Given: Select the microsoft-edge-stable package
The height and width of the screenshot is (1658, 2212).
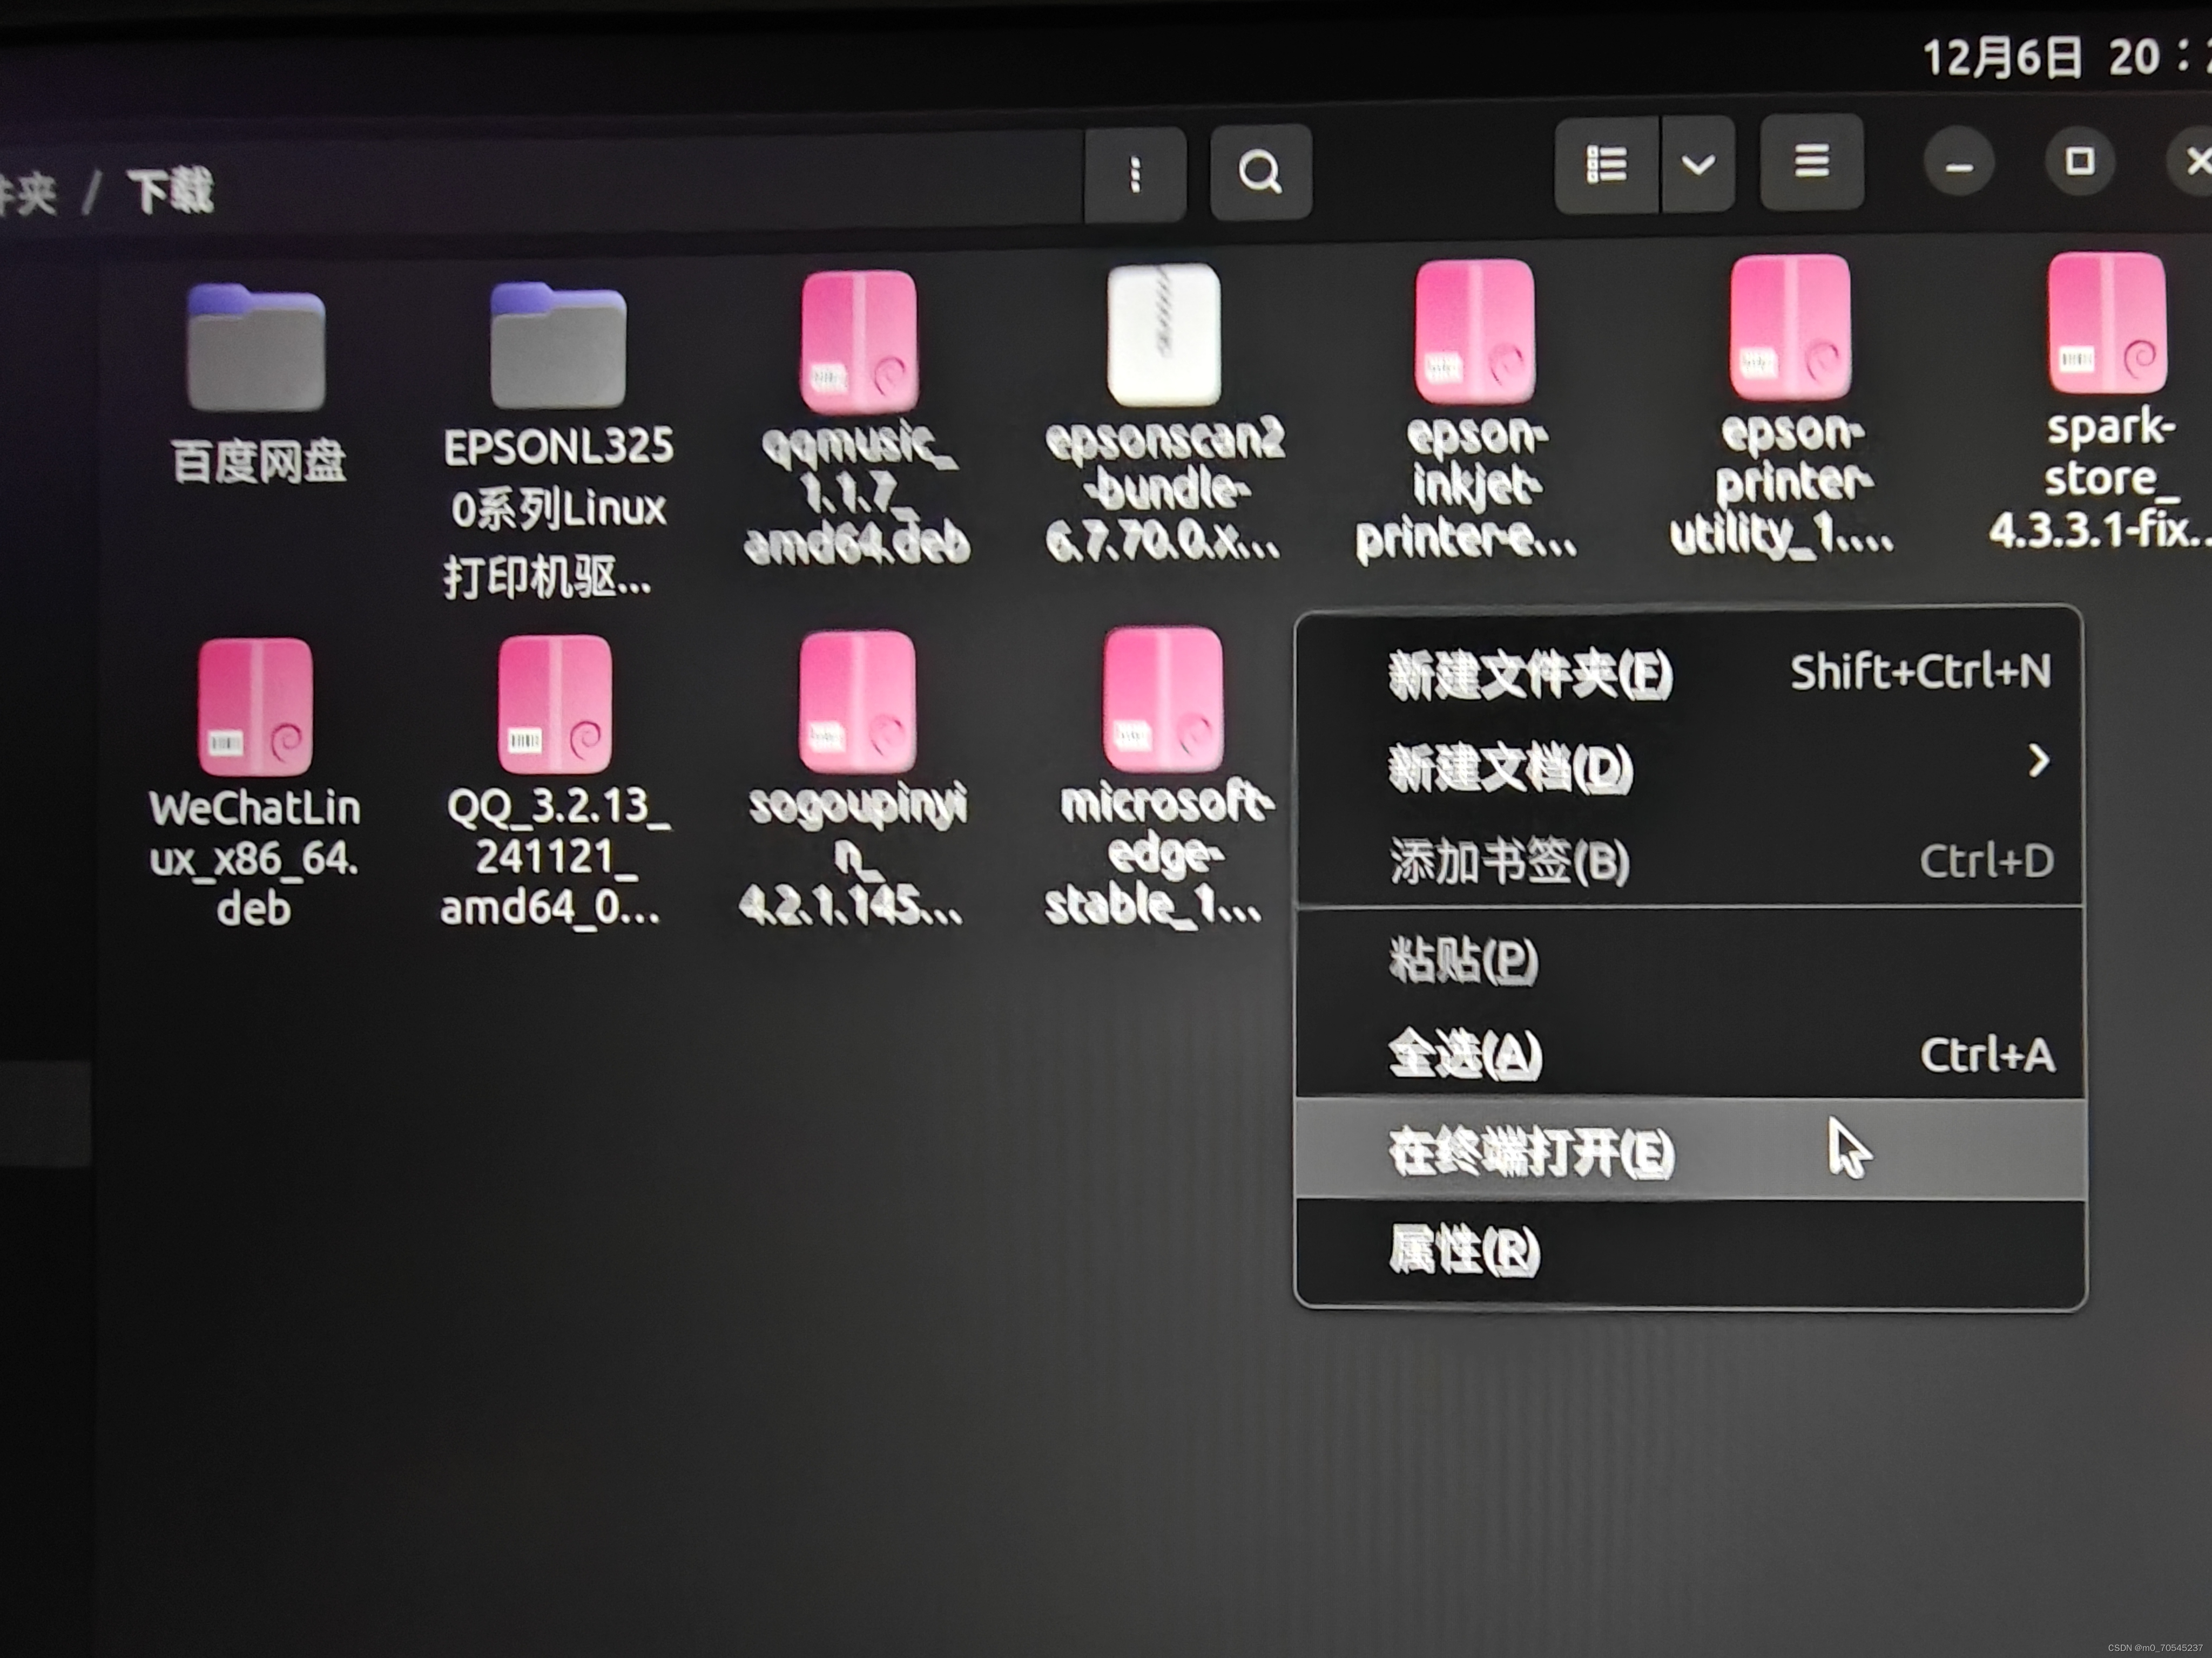Looking at the screenshot, I should pyautogui.click(x=1162, y=699).
